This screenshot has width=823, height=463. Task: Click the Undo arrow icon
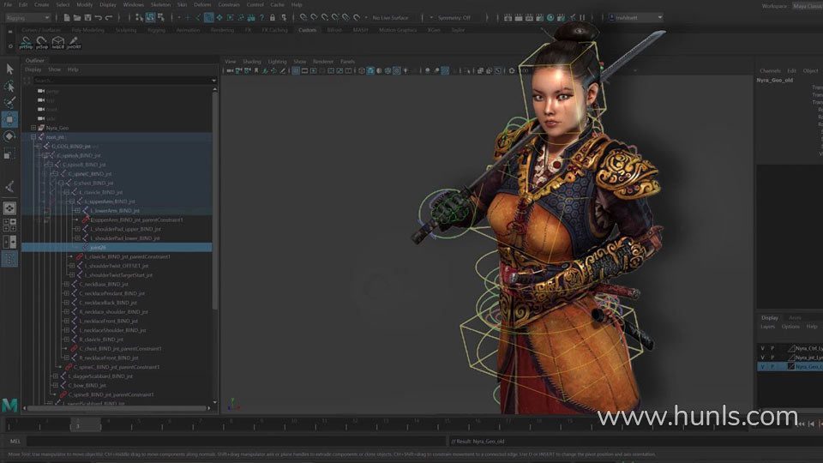coord(98,18)
